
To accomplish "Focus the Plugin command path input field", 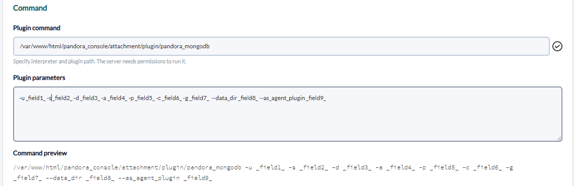I will click(281, 46).
